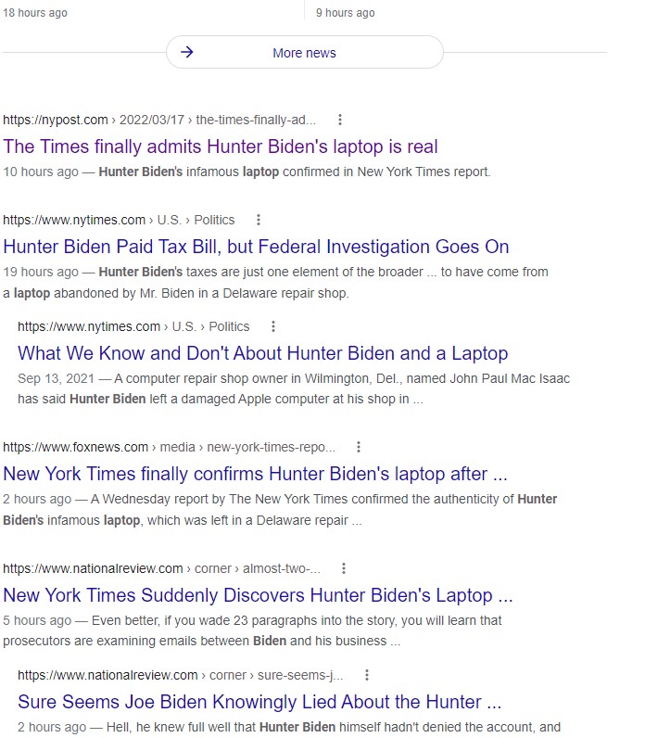Screen dimensions: 645x738
Task: Click snippet 'A Wednesday report by The New York Times'
Action: [x=280, y=510]
